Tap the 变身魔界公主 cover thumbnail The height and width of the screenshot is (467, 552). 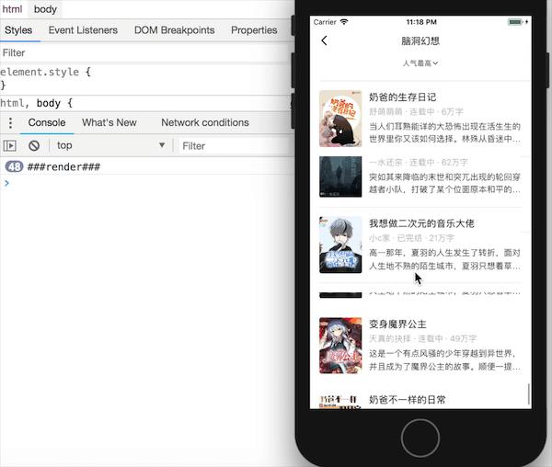click(x=340, y=346)
